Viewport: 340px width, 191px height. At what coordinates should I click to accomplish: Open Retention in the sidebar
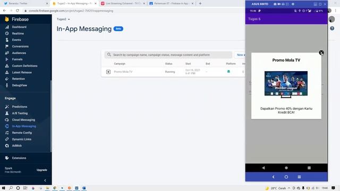[18, 79]
